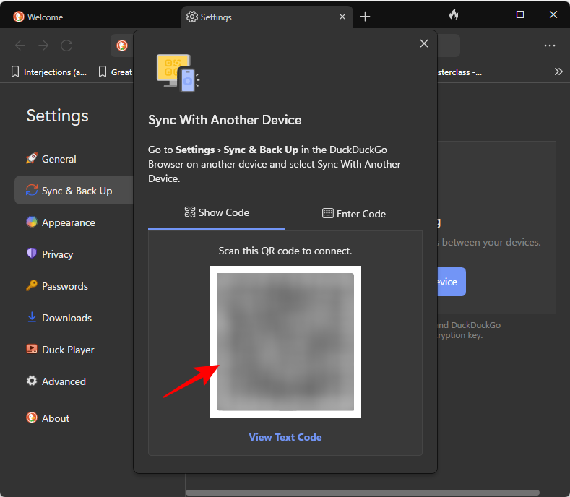
Task: Go back to previous page
Action: point(20,46)
